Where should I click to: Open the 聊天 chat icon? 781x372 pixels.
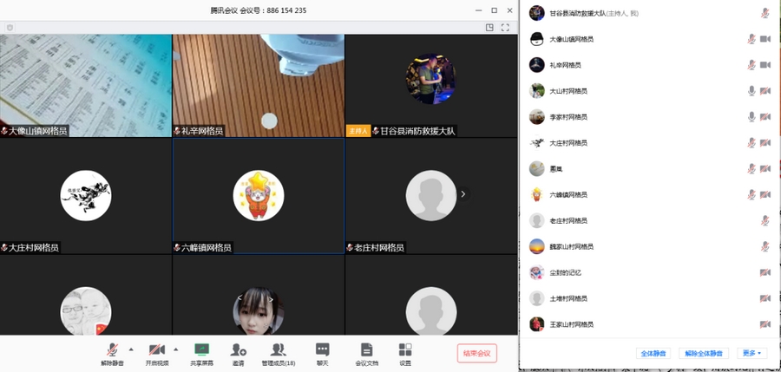(x=322, y=353)
